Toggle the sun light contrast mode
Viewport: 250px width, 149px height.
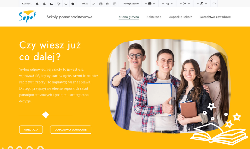coord(59,4)
